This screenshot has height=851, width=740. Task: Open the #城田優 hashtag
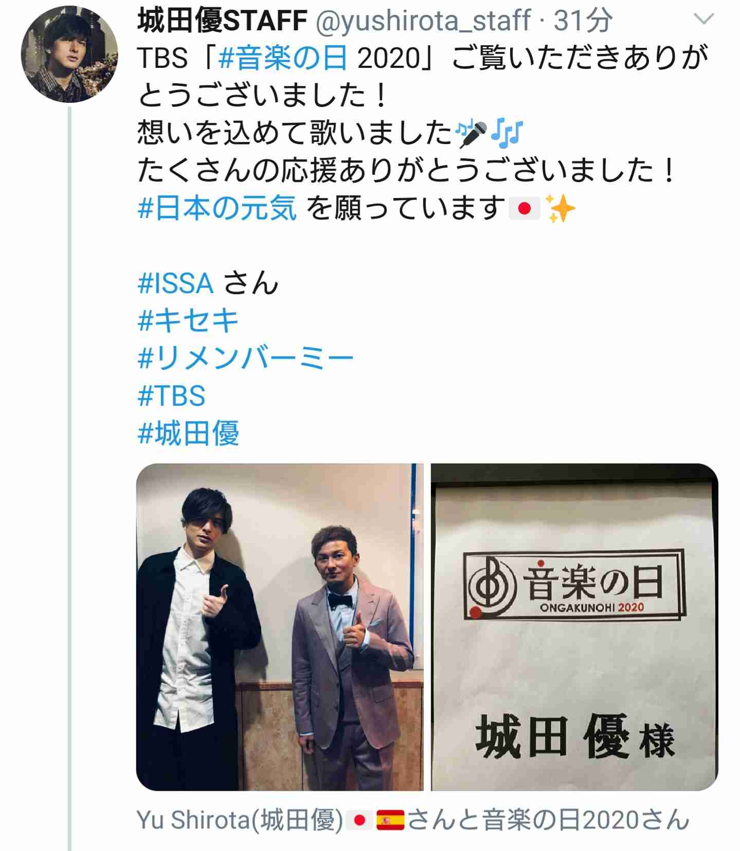[189, 433]
